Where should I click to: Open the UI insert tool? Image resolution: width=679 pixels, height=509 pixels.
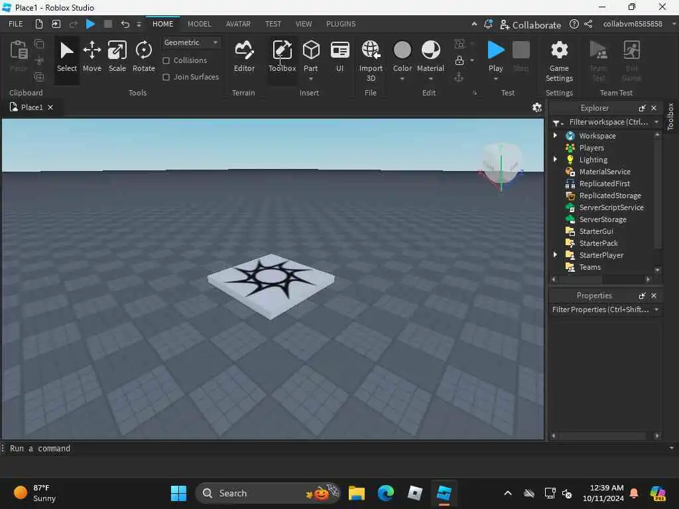pyautogui.click(x=340, y=57)
